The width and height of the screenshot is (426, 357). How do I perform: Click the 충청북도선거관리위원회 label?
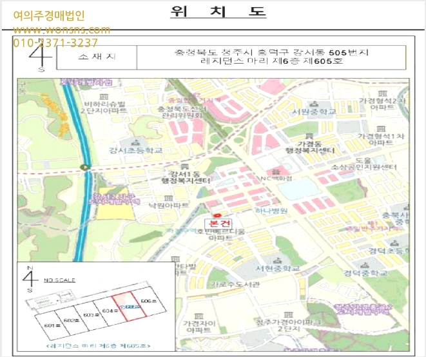point(182,112)
